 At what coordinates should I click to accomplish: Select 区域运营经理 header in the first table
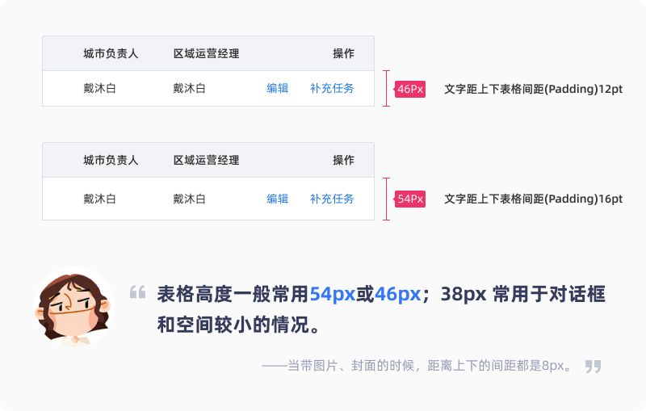click(207, 53)
